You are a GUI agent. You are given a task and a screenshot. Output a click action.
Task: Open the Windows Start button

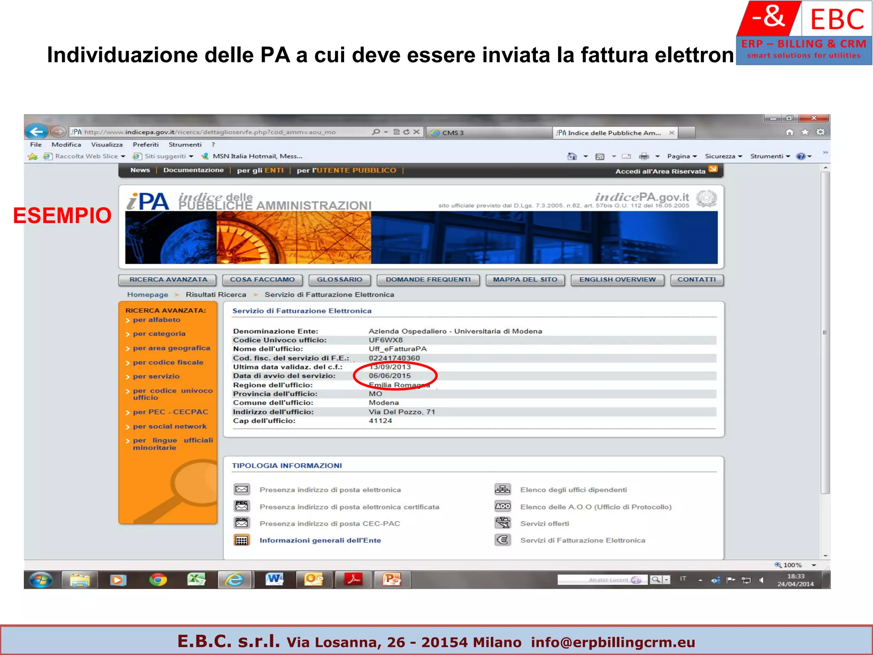41,580
